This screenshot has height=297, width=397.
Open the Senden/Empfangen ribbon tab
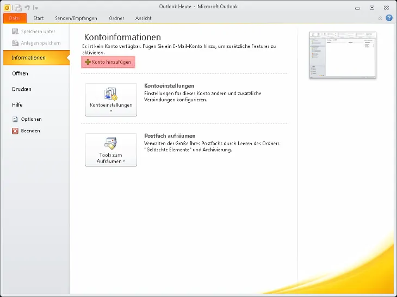(76, 18)
